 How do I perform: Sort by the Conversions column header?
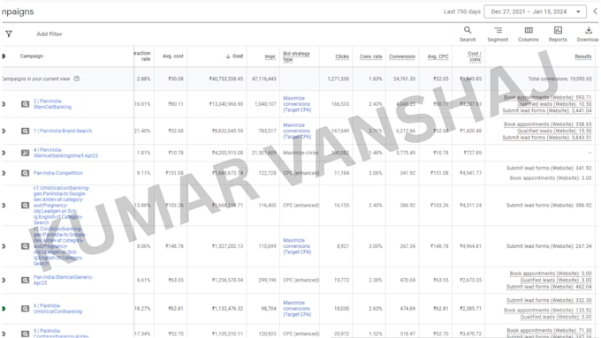(402, 56)
